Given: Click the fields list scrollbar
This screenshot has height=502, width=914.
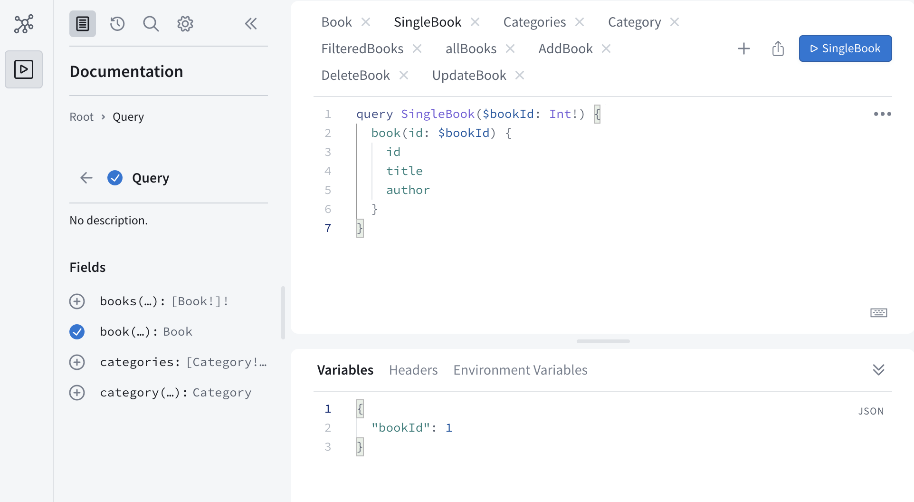Looking at the screenshot, I should click(283, 313).
